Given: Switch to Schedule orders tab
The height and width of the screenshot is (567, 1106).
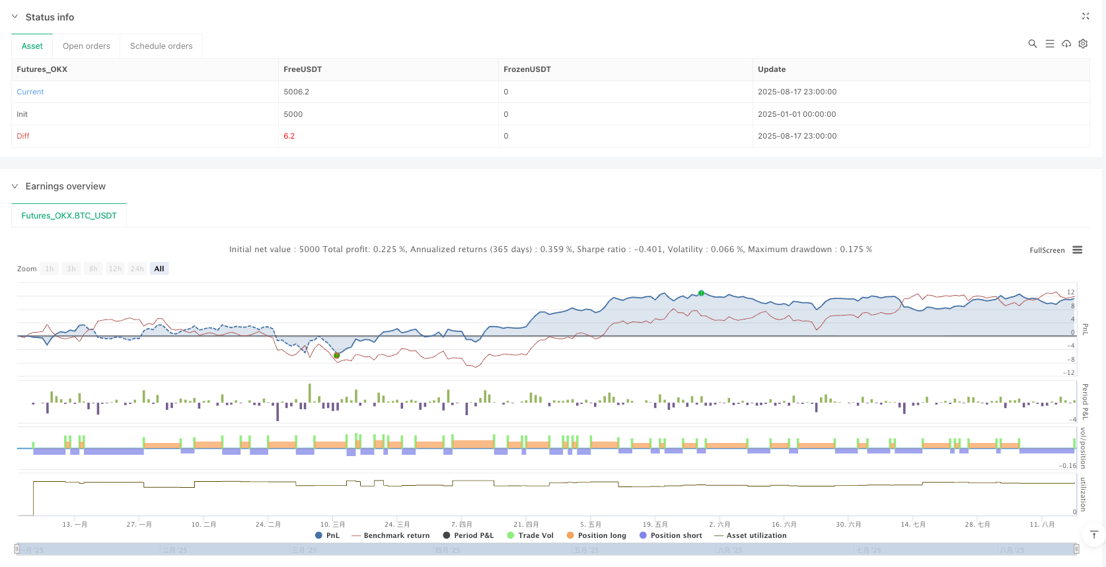Looking at the screenshot, I should [161, 46].
